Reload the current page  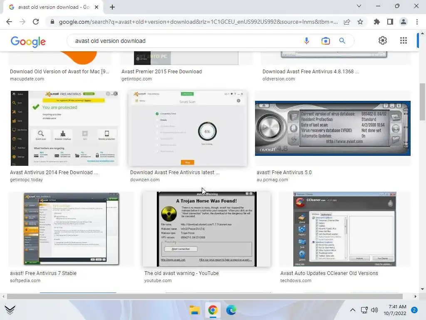(36, 22)
